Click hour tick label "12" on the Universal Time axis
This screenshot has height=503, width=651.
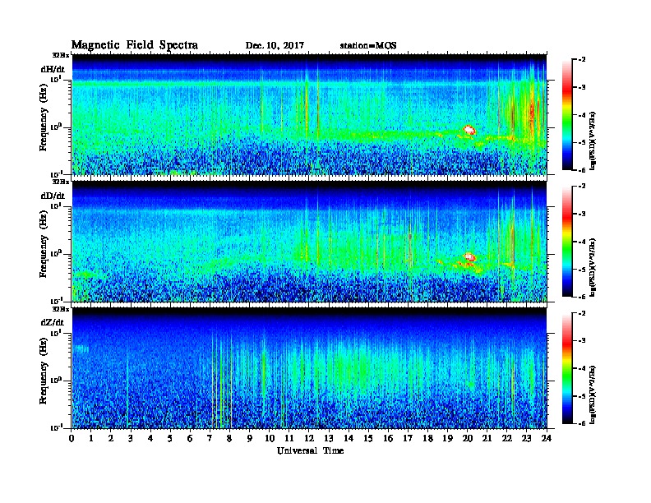pyautogui.click(x=308, y=439)
